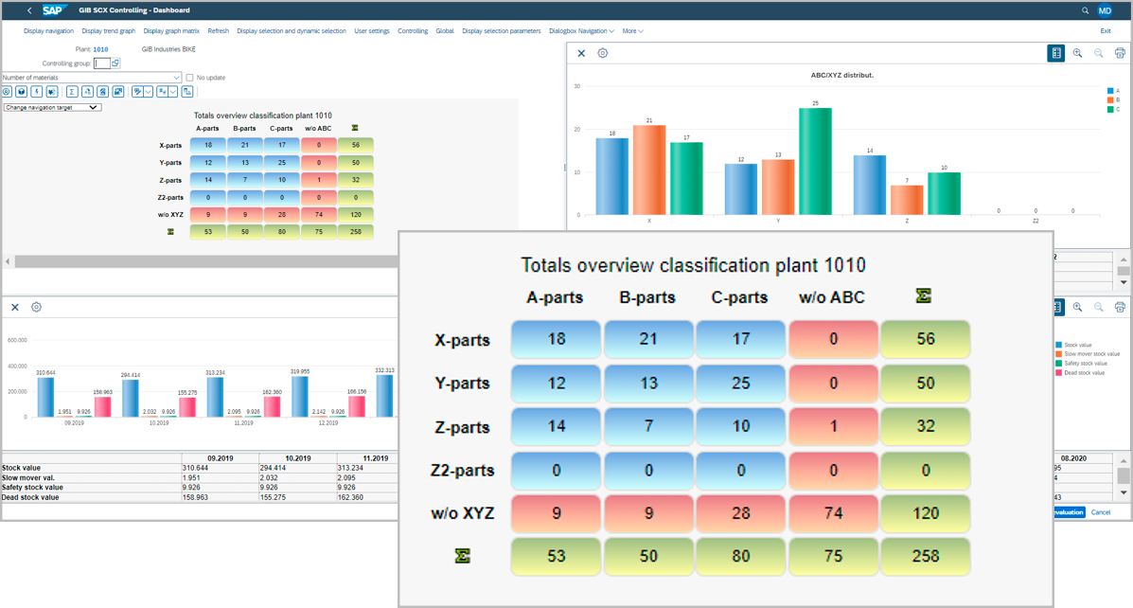
Task: Click the print icon in the chart toolbar
Action: (1121, 53)
